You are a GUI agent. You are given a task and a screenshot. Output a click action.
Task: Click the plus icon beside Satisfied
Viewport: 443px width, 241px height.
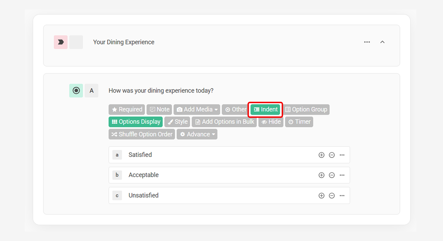(322, 155)
